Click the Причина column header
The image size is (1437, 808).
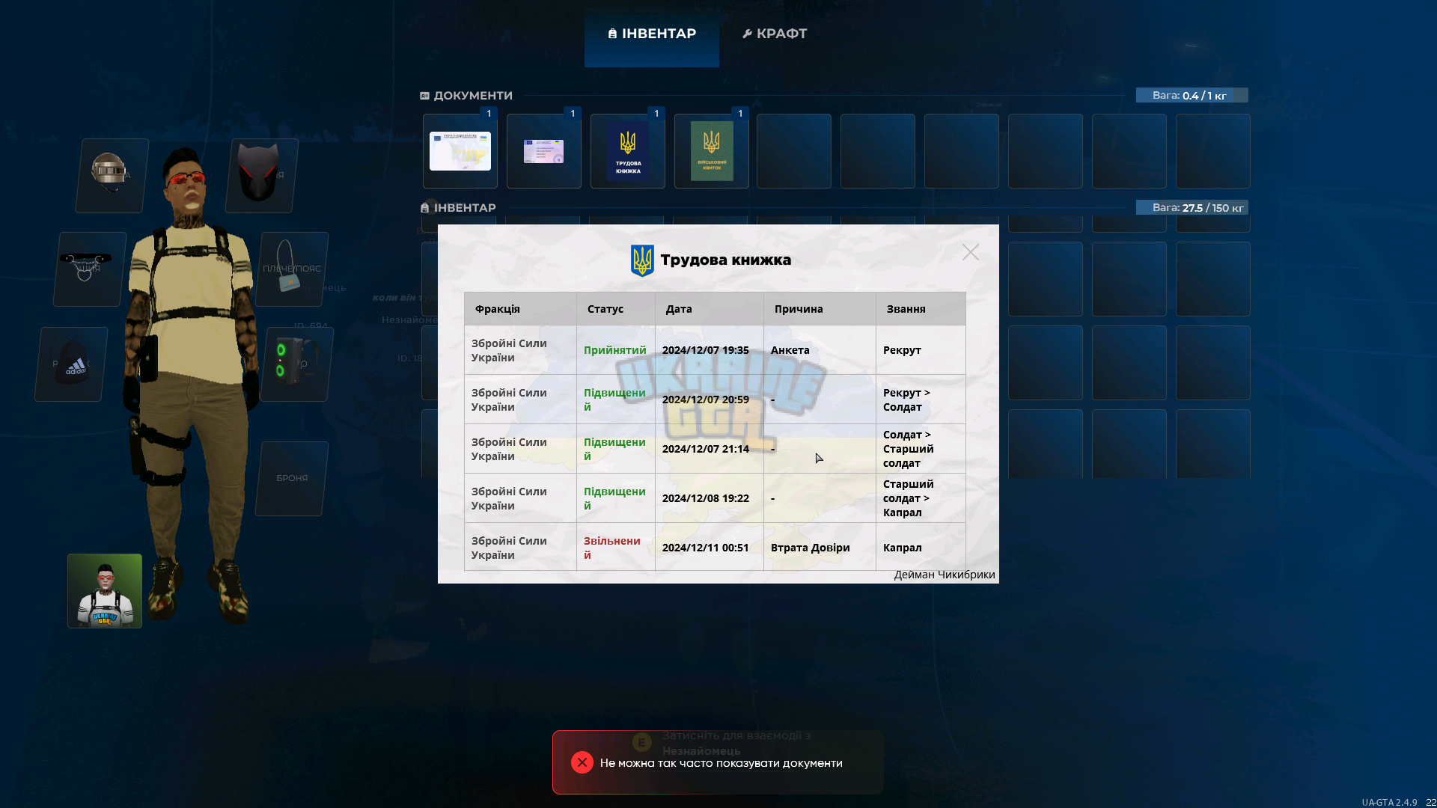[820, 309]
